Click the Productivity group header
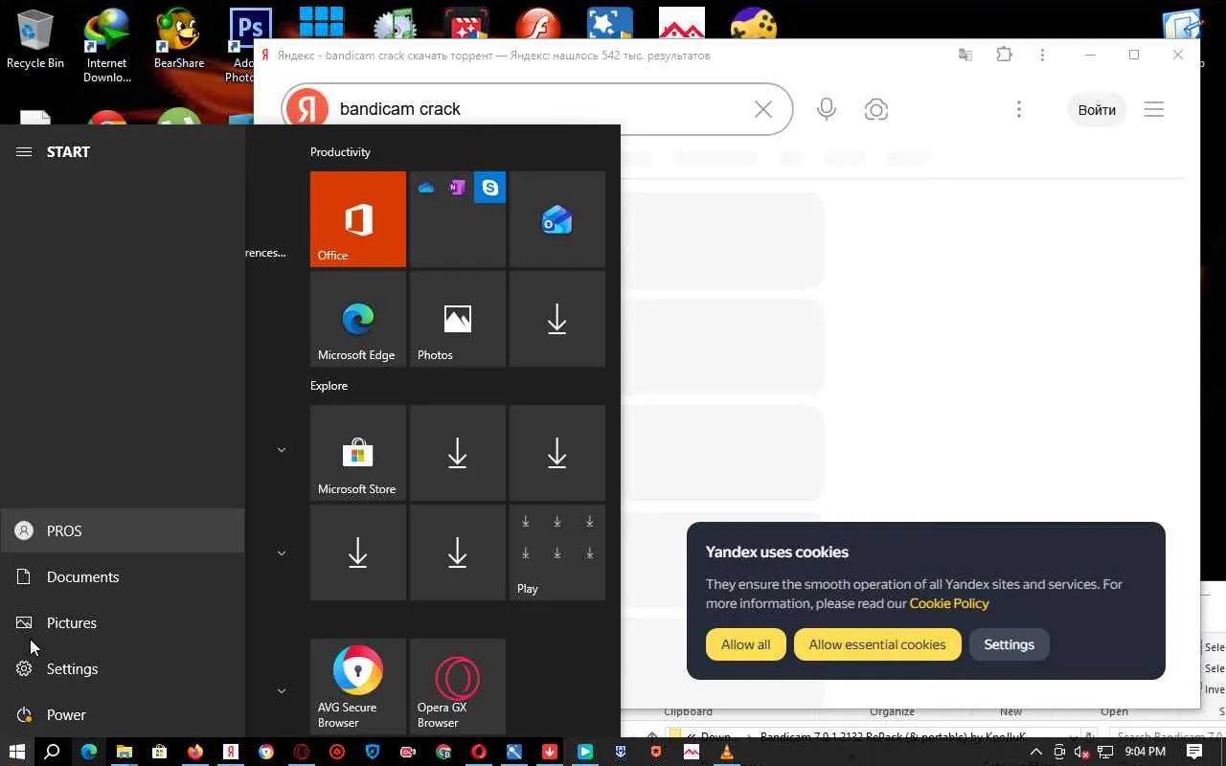Image resolution: width=1226 pixels, height=766 pixels. click(x=340, y=152)
